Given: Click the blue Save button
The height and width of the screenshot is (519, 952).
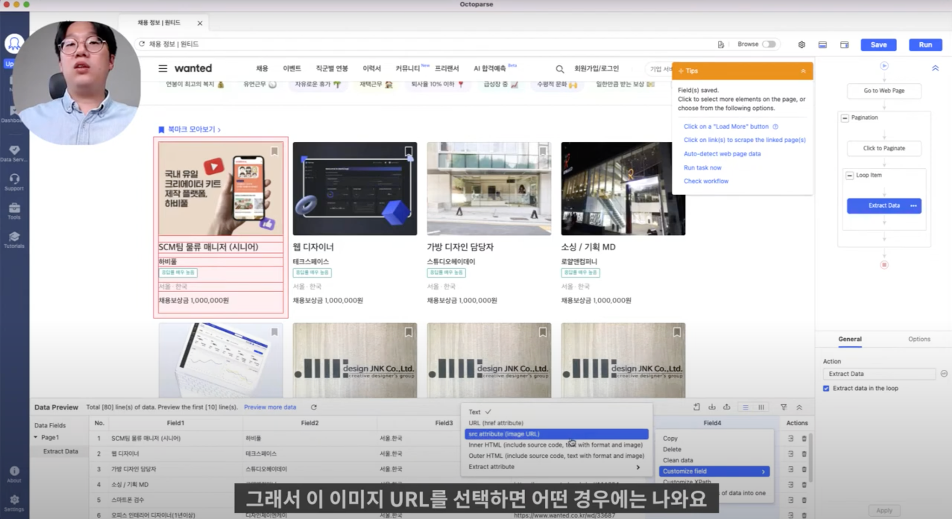Looking at the screenshot, I should (878, 45).
